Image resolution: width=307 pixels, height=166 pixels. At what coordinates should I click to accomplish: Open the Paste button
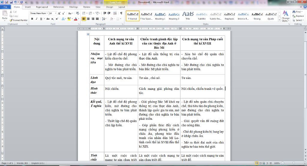(x=4, y=16)
